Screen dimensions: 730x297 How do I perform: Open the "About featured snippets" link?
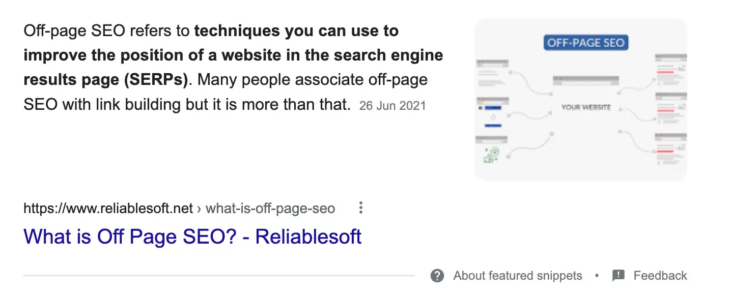point(517,276)
